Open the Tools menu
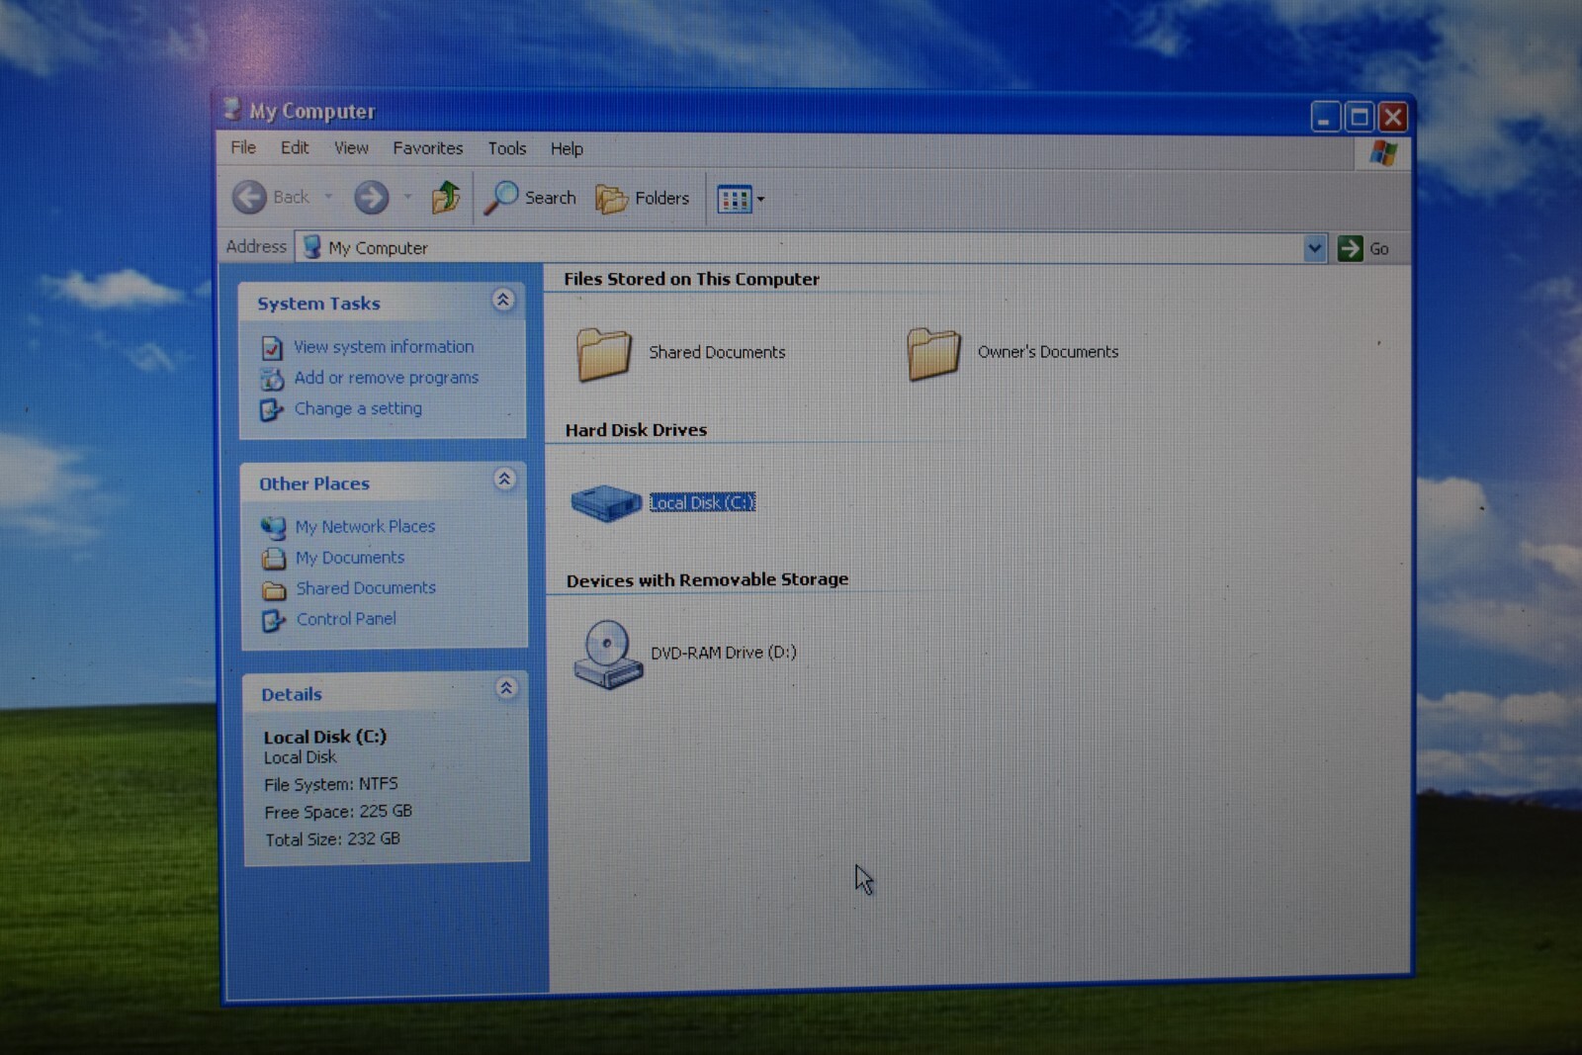 pos(507,148)
